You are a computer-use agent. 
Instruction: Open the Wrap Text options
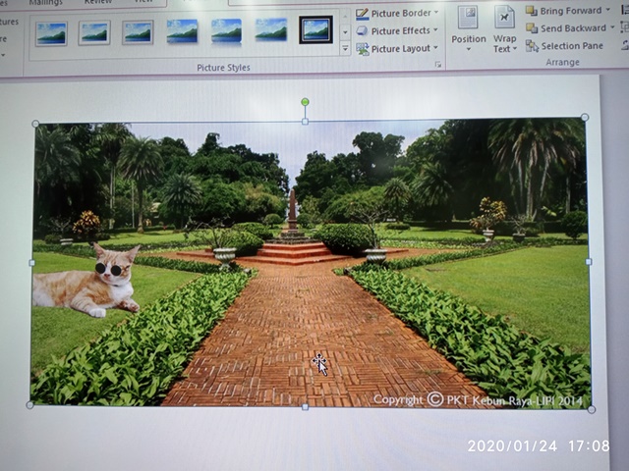pyautogui.click(x=504, y=29)
